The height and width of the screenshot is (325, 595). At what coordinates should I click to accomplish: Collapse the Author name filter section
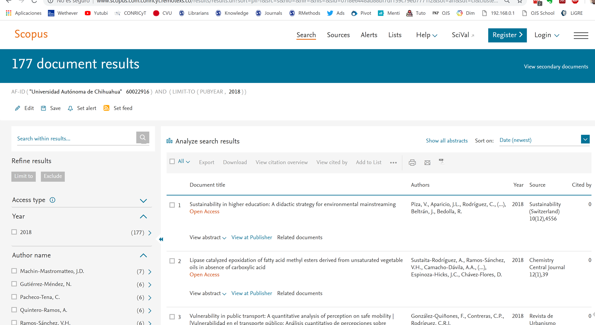click(143, 255)
